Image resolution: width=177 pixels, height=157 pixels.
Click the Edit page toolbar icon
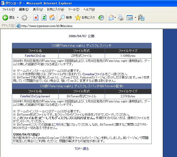tap(130, 18)
